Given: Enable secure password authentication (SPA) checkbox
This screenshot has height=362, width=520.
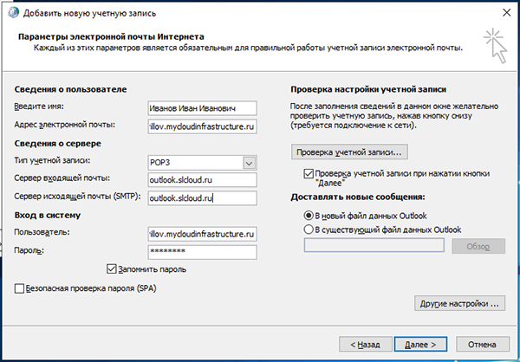Looking at the screenshot, I should (x=19, y=288).
